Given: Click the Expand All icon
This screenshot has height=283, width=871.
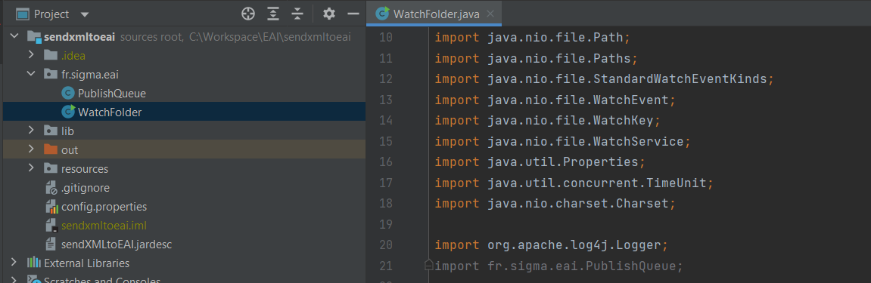Looking at the screenshot, I should point(273,14).
